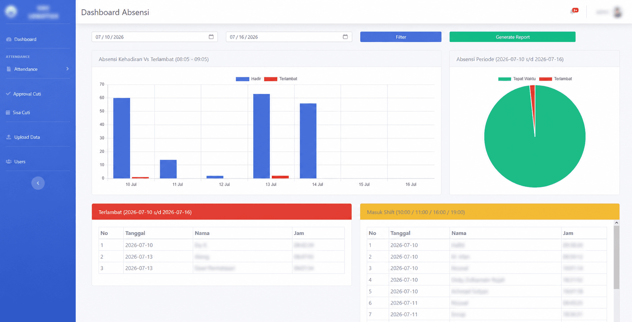Toggle Terlambat series in bar chart legend
This screenshot has width=632, height=322.
[280, 79]
